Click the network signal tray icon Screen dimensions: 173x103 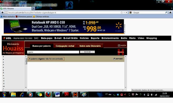pos(156,95)
